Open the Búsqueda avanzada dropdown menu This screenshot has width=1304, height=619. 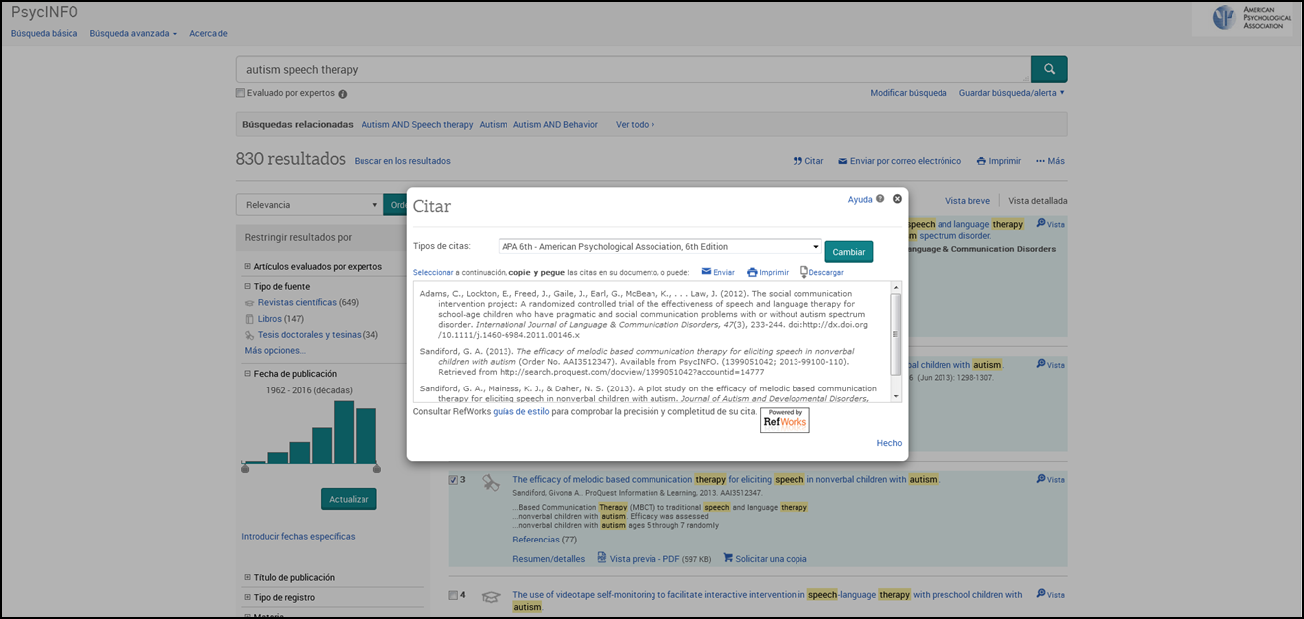click(x=133, y=33)
